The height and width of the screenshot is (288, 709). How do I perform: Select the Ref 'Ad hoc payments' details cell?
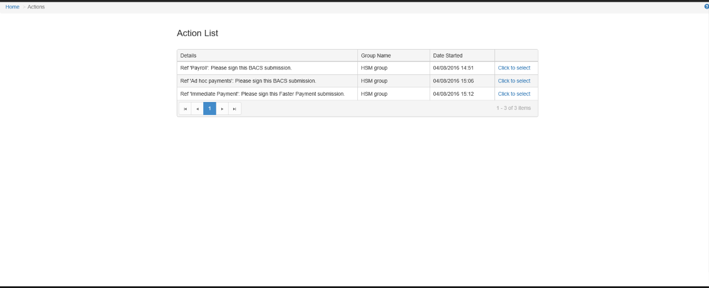[x=248, y=81]
